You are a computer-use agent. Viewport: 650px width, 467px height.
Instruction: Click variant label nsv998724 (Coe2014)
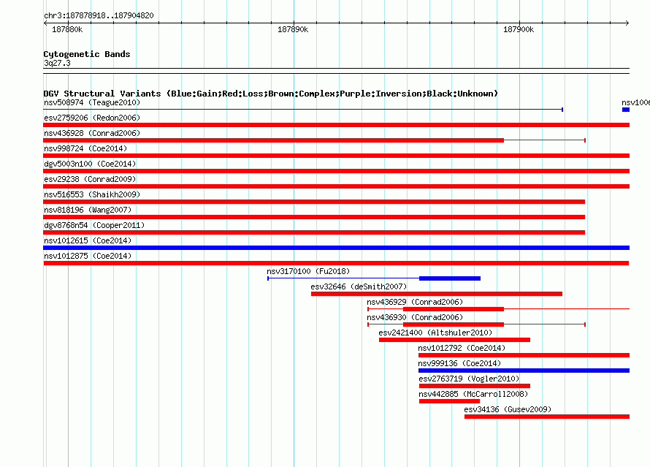pos(85,148)
